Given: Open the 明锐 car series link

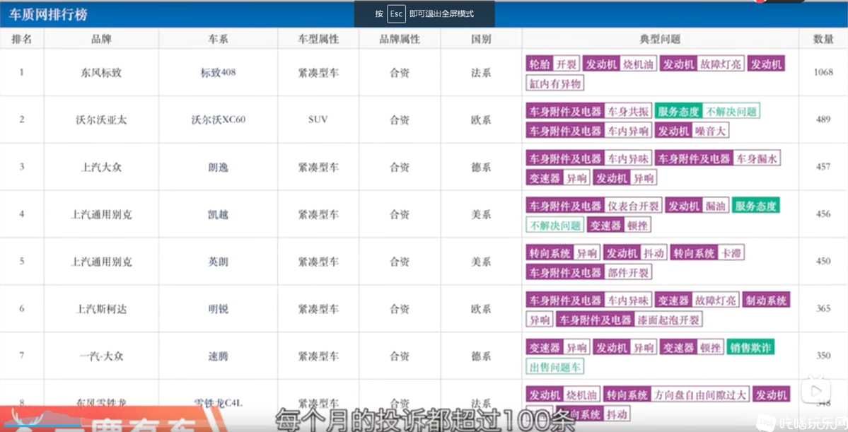Looking at the screenshot, I should [x=218, y=309].
